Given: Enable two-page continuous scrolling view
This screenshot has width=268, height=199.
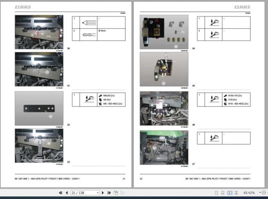Looking at the screenshot, I should [x=236, y=193].
